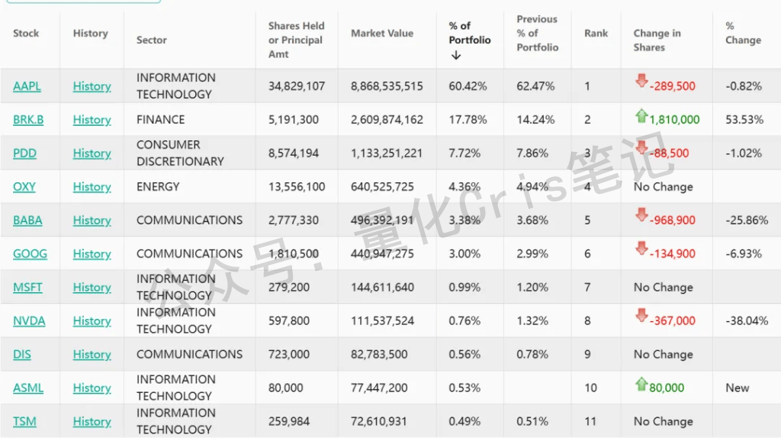The height and width of the screenshot is (438, 781).
Task: Sort by Rank column header
Action: pos(596,34)
